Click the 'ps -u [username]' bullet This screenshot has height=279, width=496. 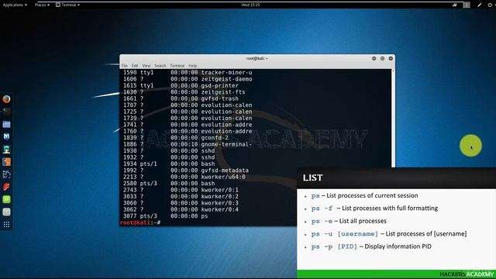click(389, 234)
